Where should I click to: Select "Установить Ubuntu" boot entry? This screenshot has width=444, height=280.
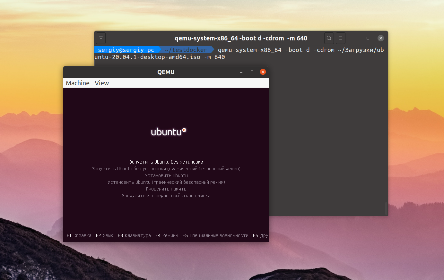pyautogui.click(x=166, y=175)
